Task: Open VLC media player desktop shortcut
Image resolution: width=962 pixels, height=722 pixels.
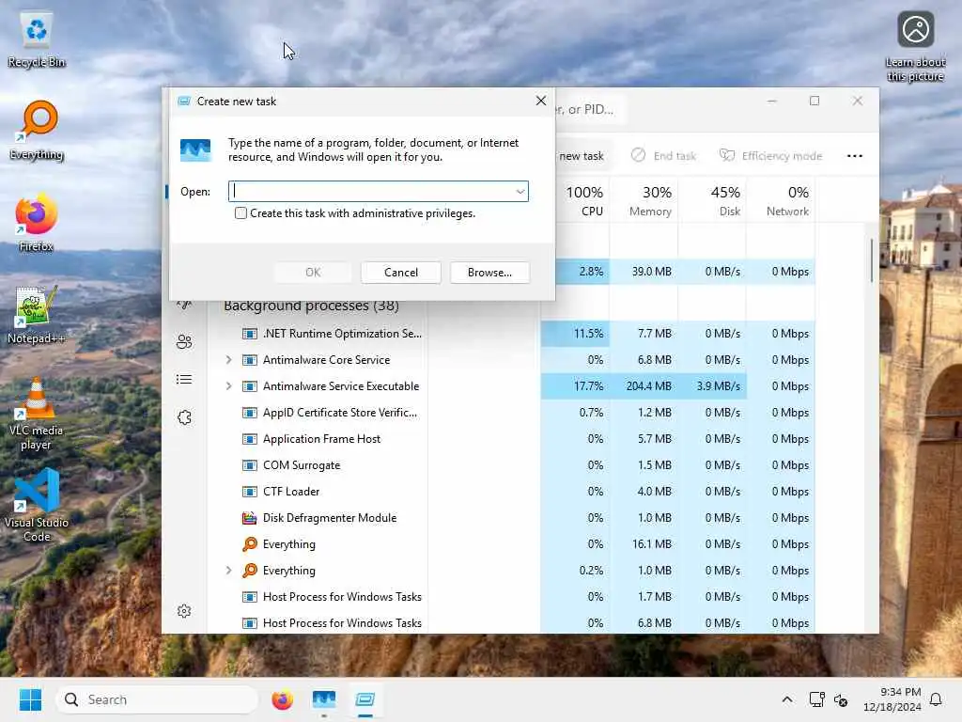Action: [x=37, y=413]
